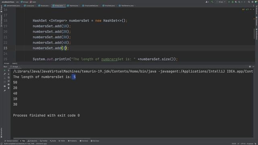Image resolution: width=258 pixels, height=145 pixels.
Task: Click the Profile run icon in top toolbar
Action: [239, 2]
